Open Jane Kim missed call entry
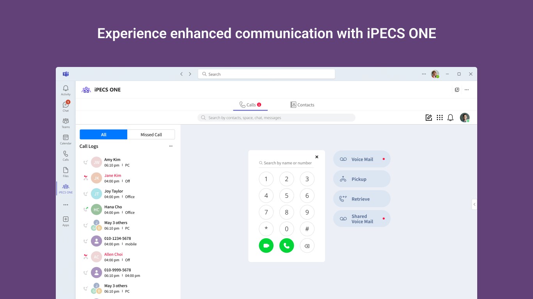This screenshot has width=533, height=299. pyautogui.click(x=128, y=178)
